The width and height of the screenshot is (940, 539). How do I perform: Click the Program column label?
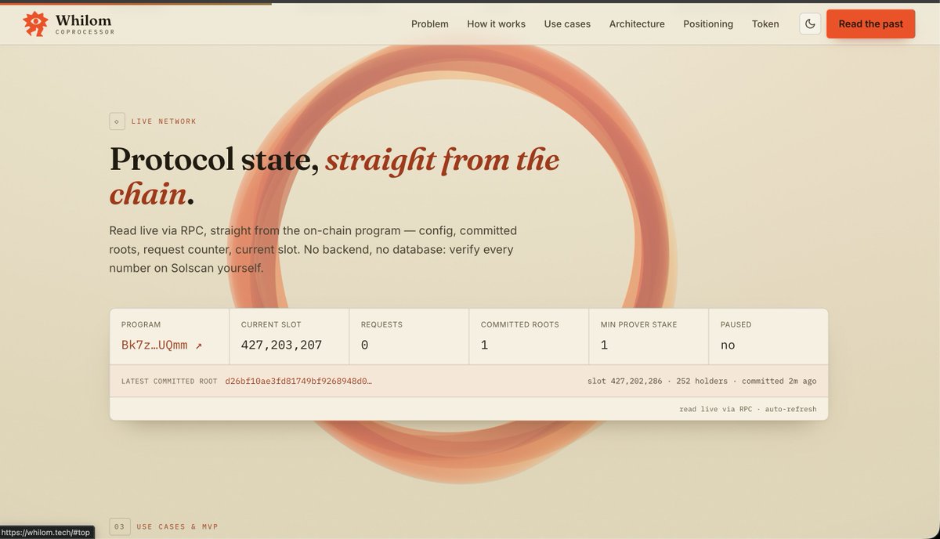[141, 324]
